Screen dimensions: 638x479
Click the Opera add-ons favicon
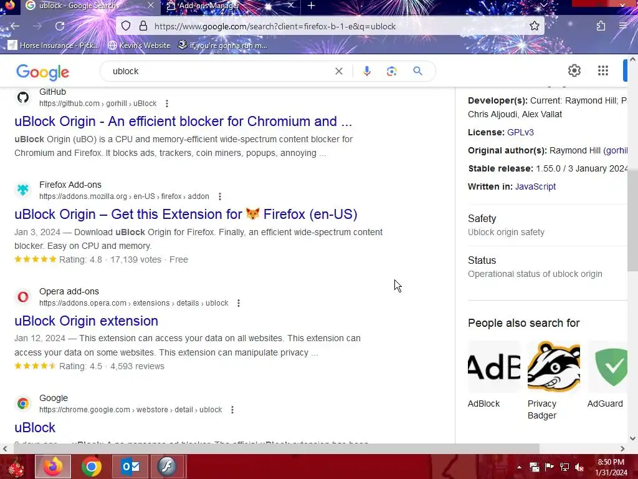pos(23,297)
